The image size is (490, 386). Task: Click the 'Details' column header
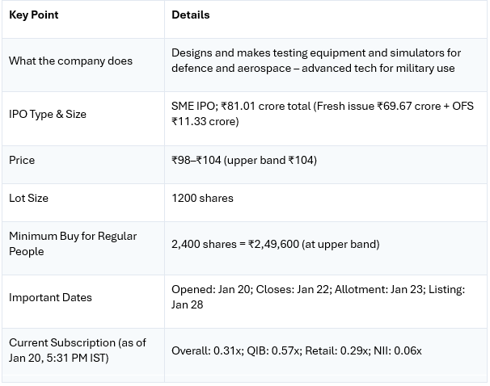(190, 15)
